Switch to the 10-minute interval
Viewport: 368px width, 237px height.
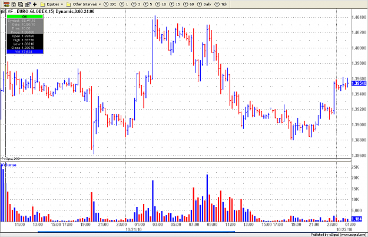tap(161, 4)
